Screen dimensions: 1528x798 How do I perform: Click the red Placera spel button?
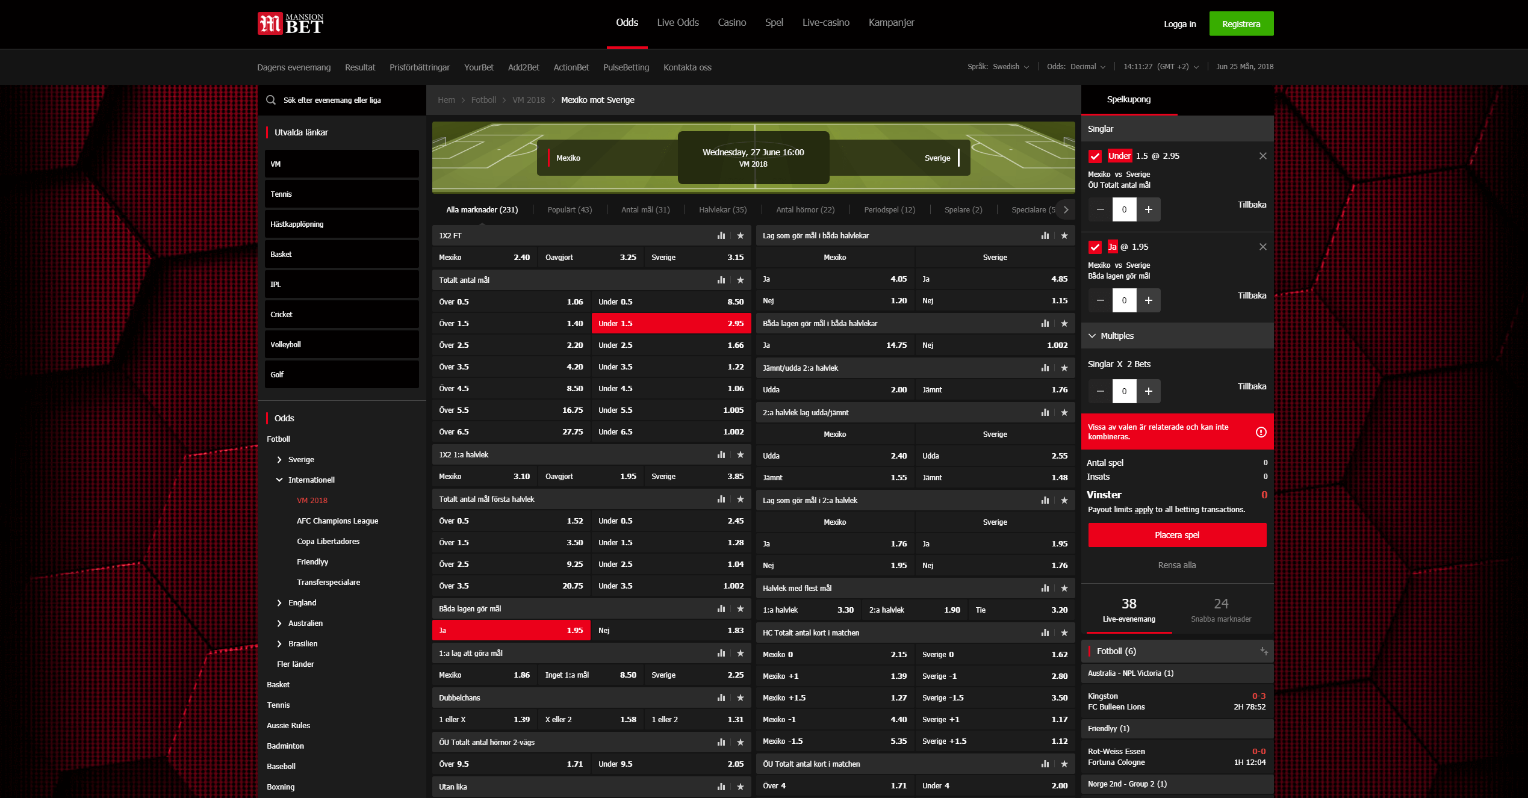tap(1177, 535)
